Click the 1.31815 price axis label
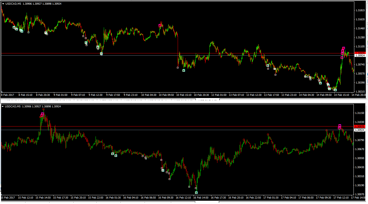368x204 pixels. [360, 10]
